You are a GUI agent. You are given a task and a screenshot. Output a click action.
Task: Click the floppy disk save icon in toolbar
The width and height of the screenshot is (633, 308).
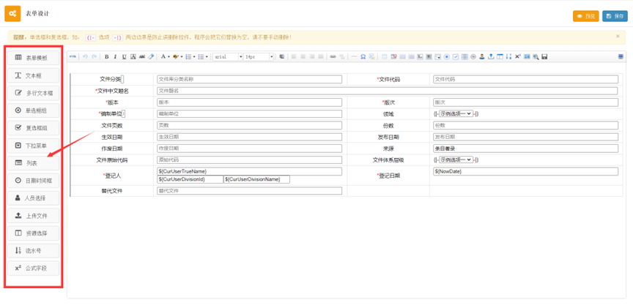544,57
